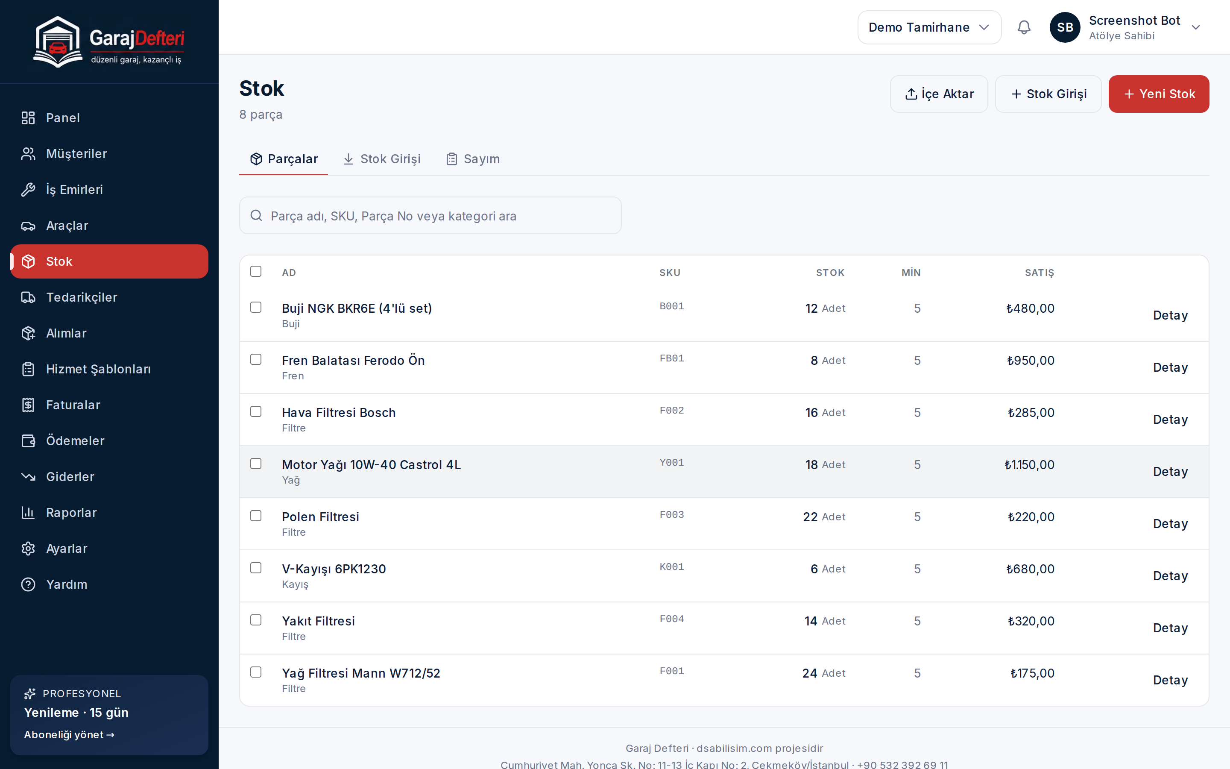This screenshot has width=1230, height=769.
Task: Click the Panel dashboard icon in sidebar
Action: [x=28, y=118]
